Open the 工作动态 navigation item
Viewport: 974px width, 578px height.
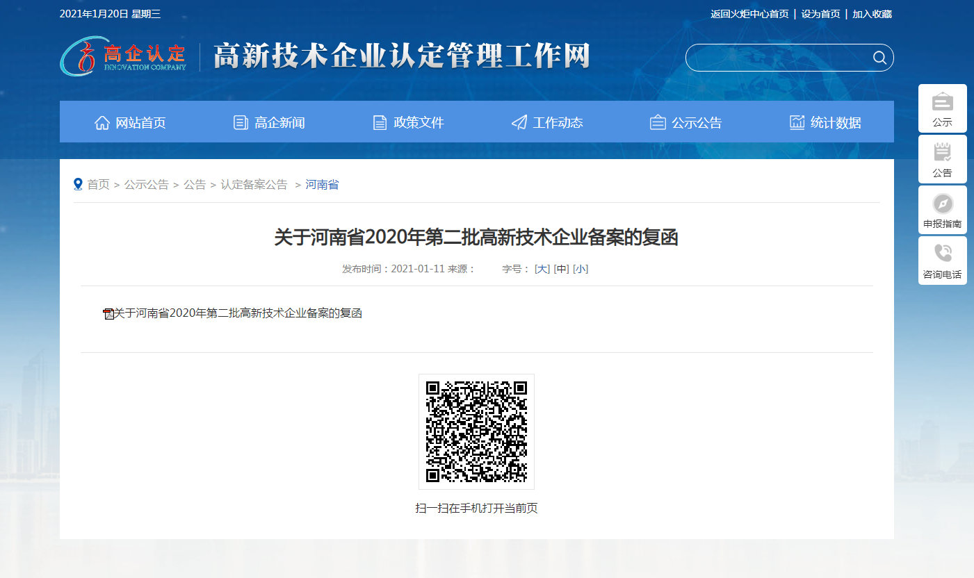[547, 123]
